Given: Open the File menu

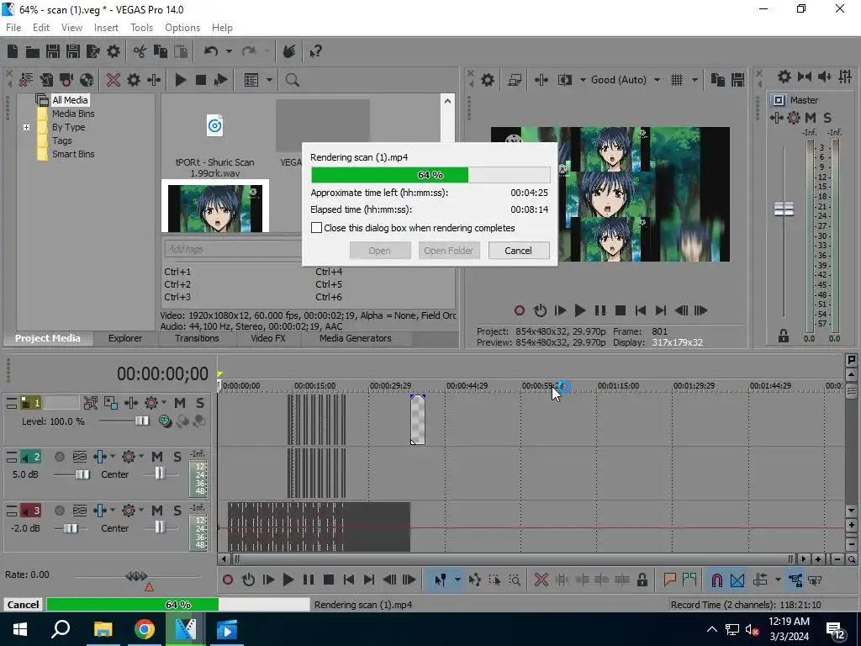Looking at the screenshot, I should [13, 28].
